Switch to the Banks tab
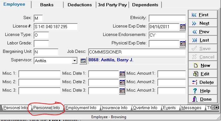221x121 pixels. pyautogui.click(x=47, y=5)
